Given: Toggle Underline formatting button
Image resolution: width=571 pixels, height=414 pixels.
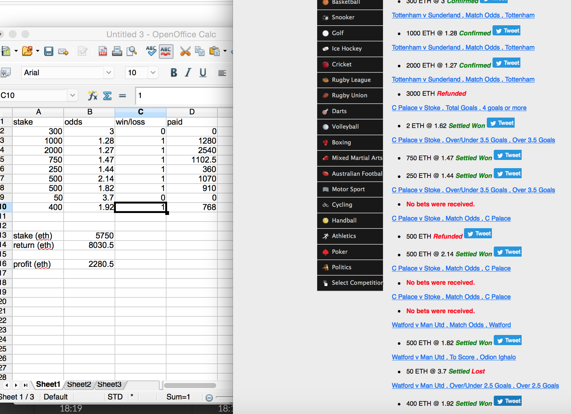Looking at the screenshot, I should tap(203, 73).
